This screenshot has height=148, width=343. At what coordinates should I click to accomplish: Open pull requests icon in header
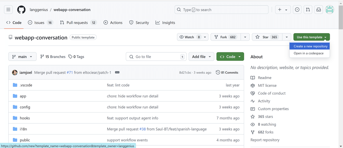tap(308, 10)
